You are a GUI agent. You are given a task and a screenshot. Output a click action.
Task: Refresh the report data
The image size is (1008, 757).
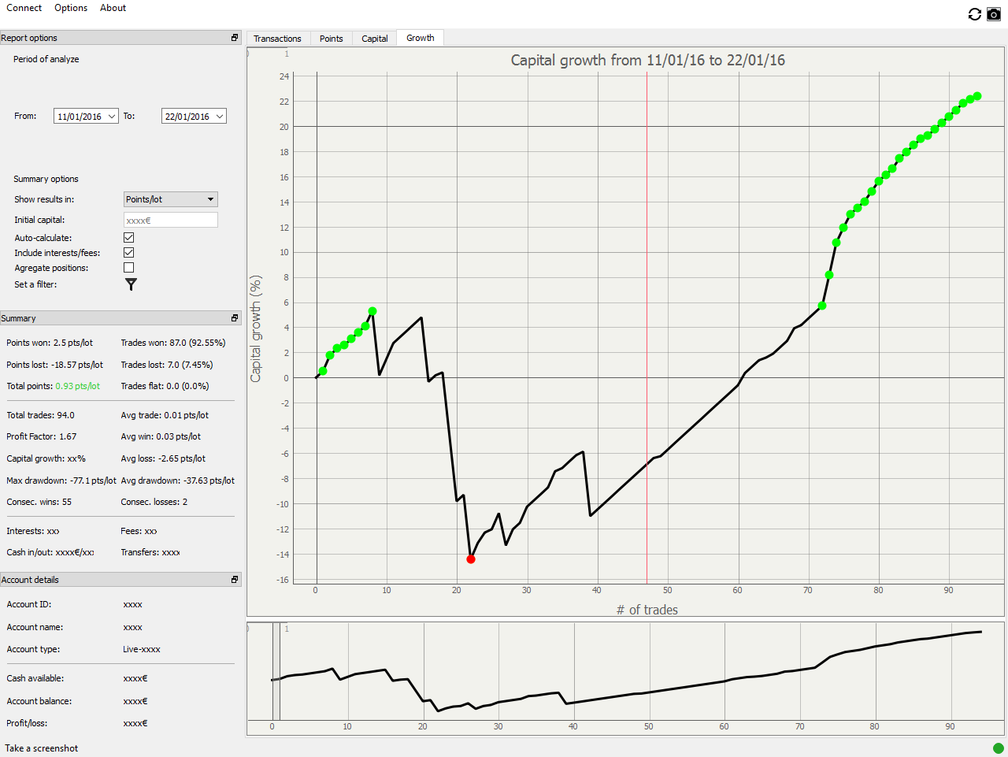(x=975, y=14)
